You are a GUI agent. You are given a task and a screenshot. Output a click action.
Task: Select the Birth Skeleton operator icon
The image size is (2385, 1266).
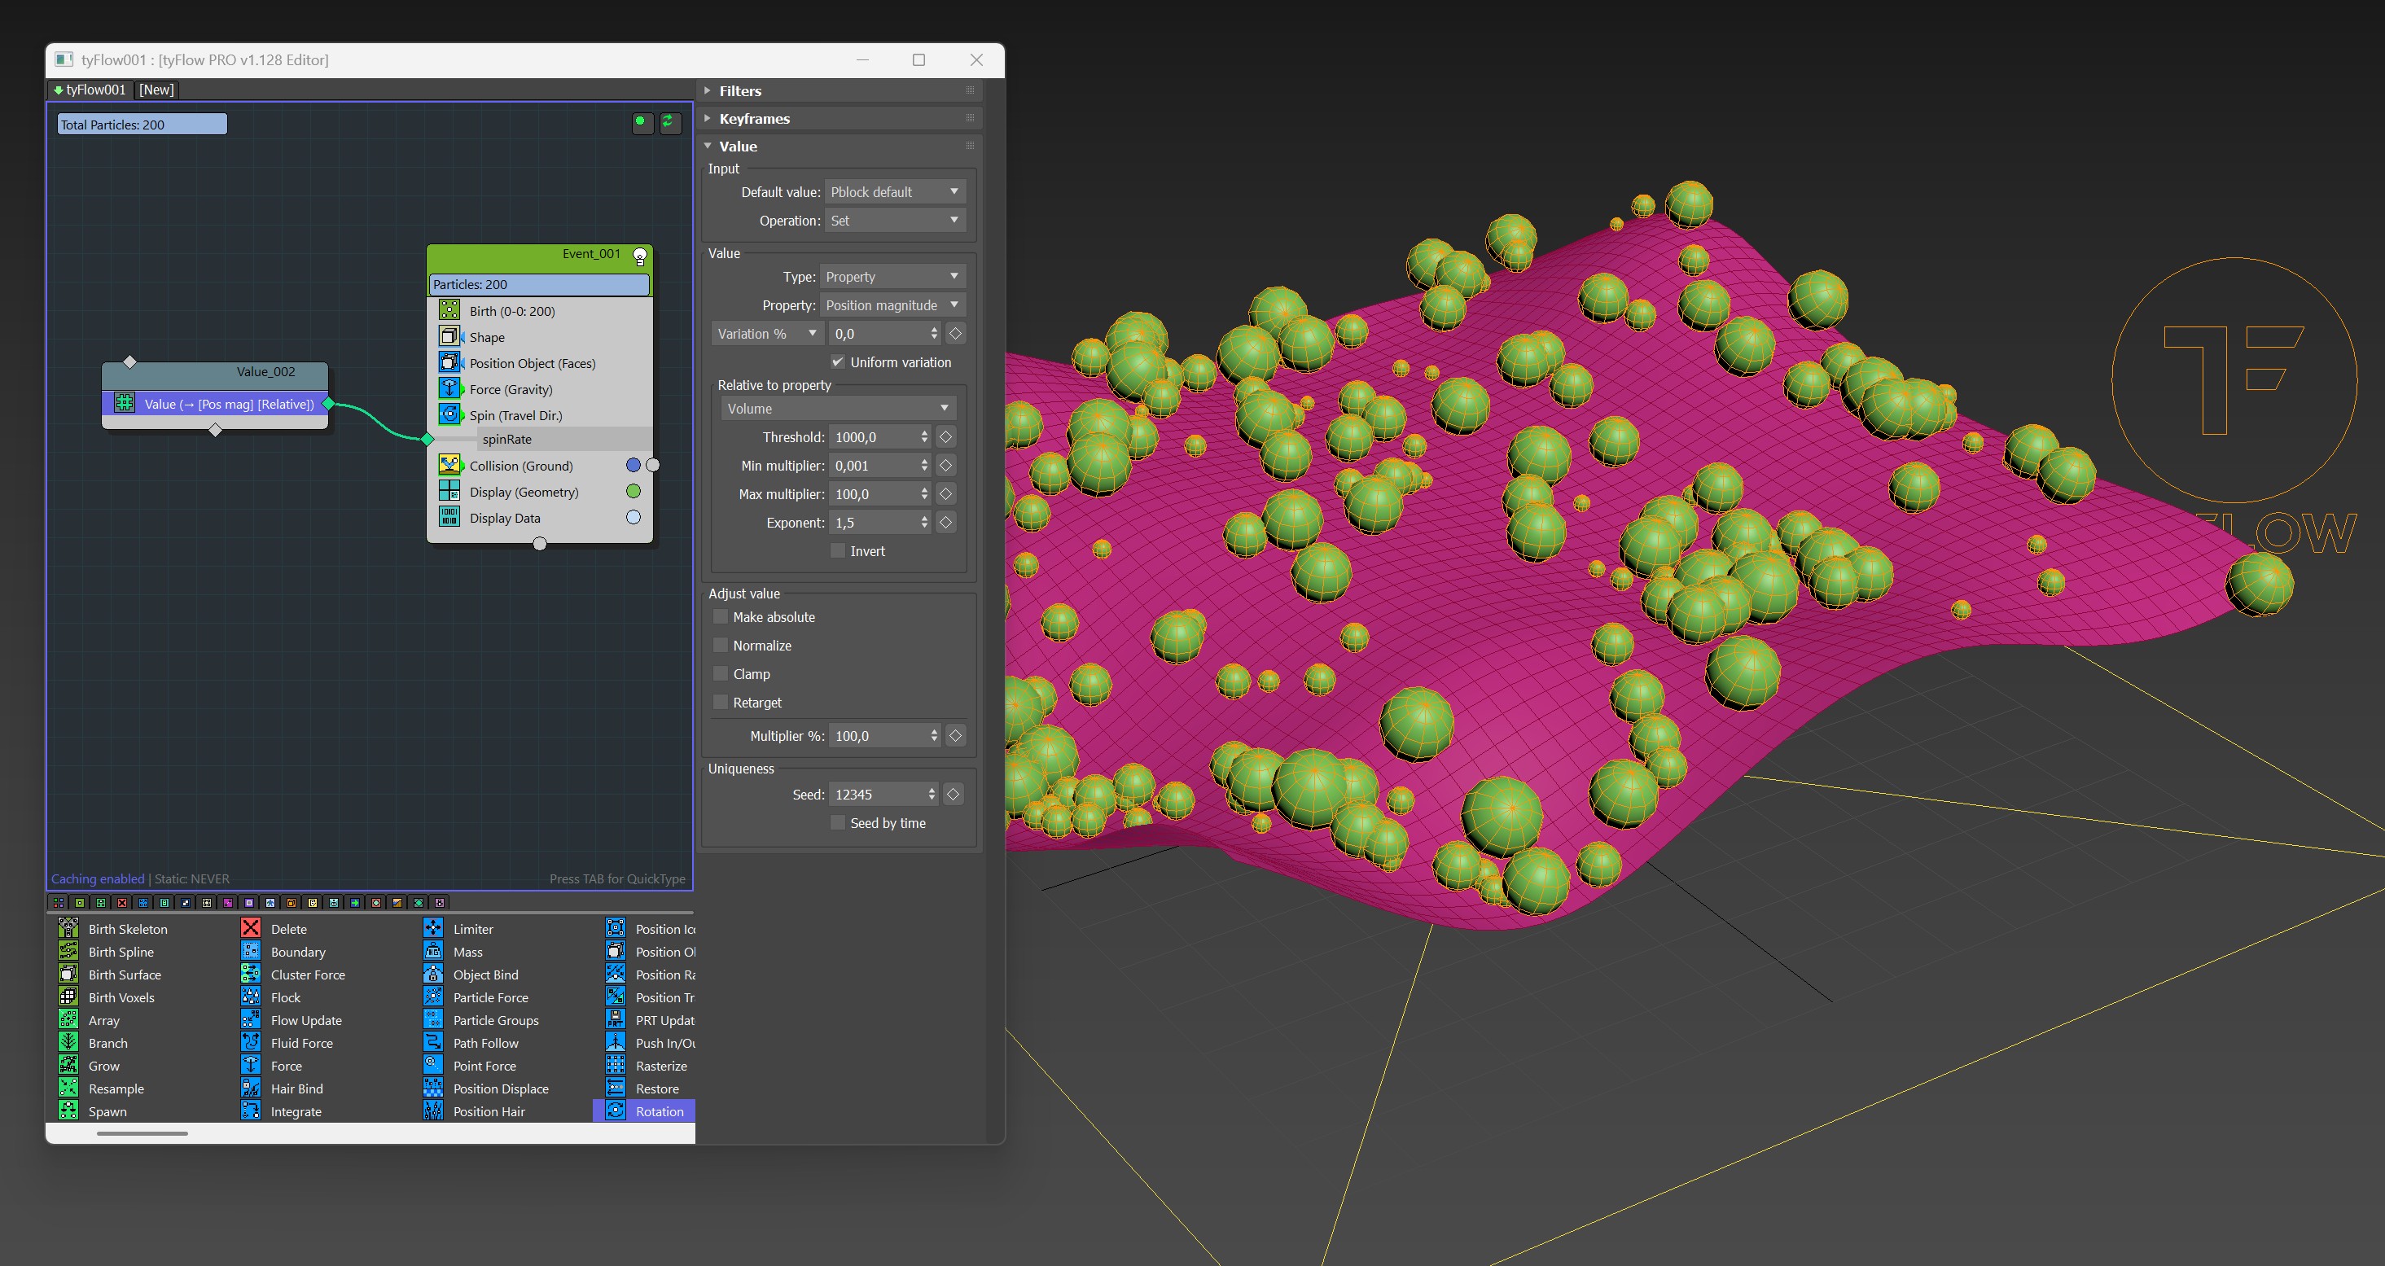(x=68, y=928)
